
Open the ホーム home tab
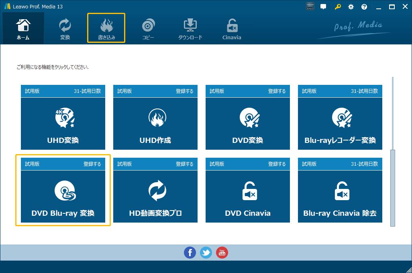click(x=23, y=28)
